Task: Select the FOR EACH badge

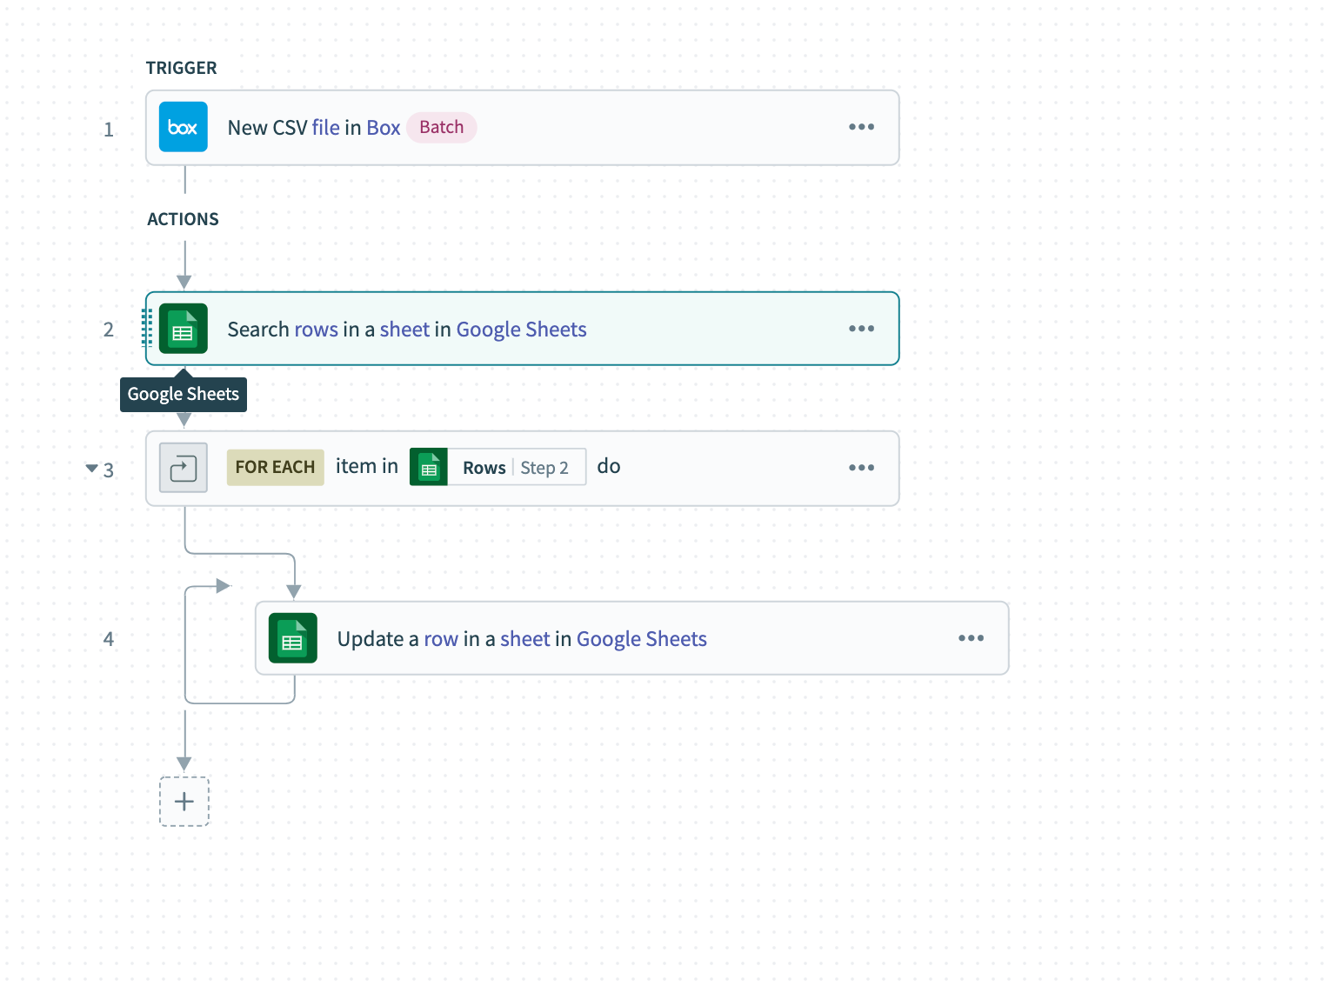Action: pos(275,467)
